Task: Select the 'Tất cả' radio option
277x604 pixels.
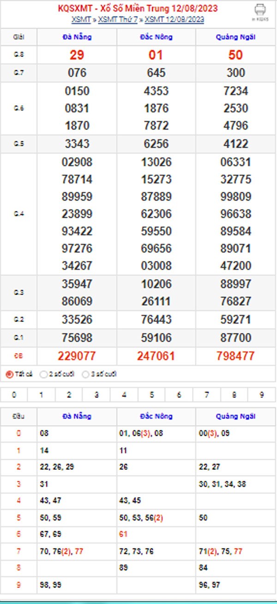Action: [9, 374]
